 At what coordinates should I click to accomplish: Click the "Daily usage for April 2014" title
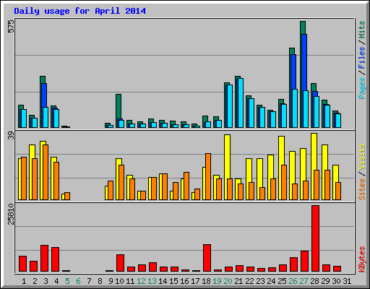[x=79, y=11]
